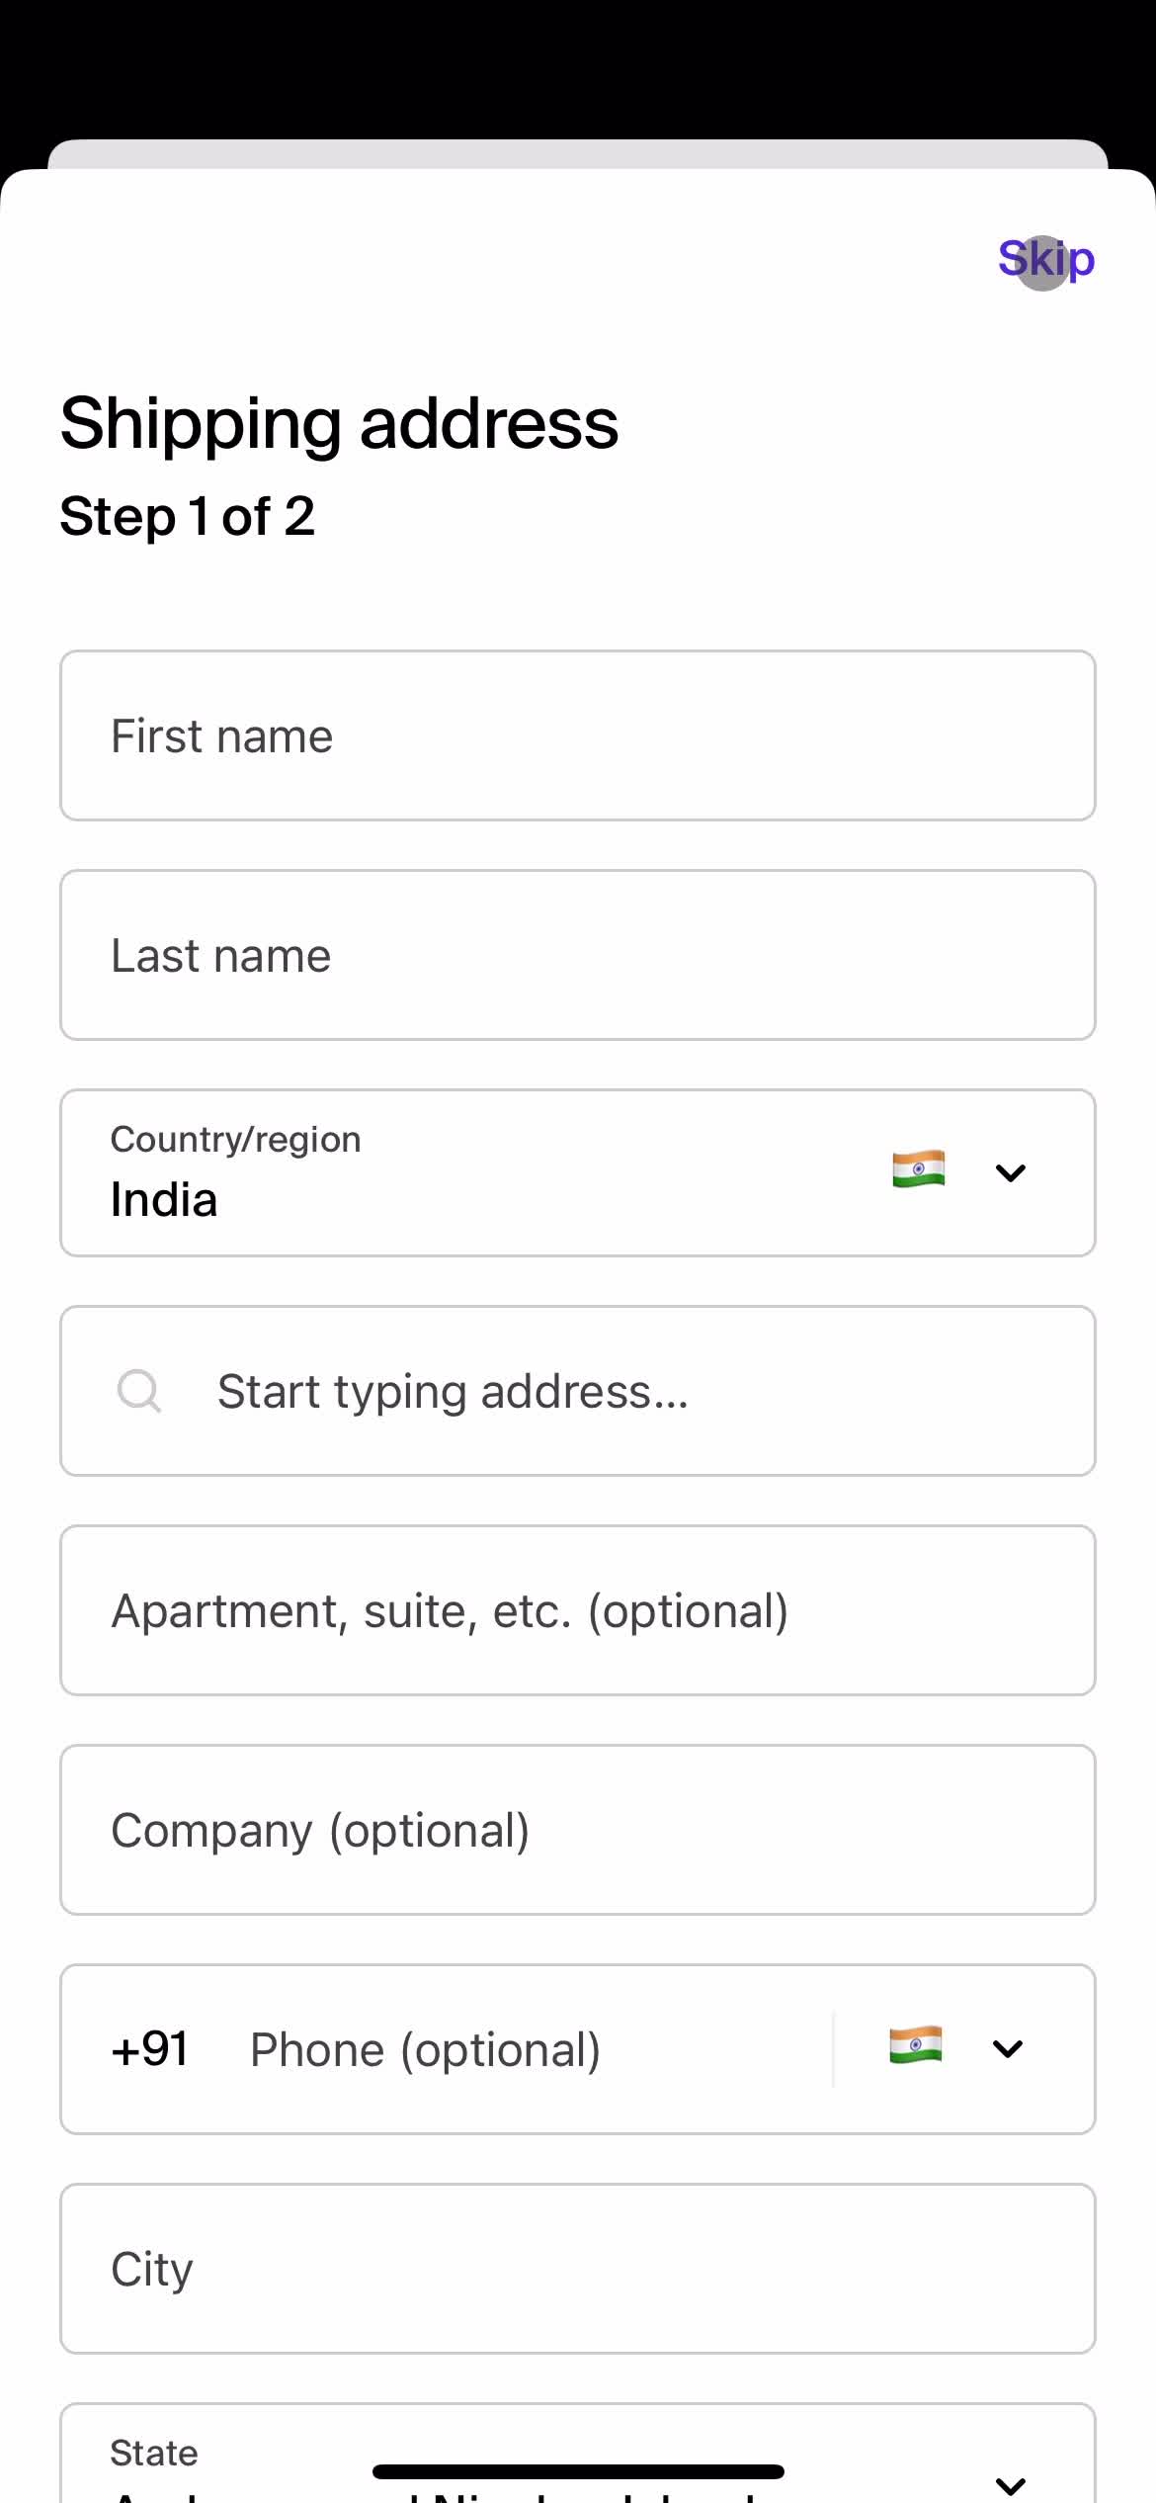This screenshot has height=2503, width=1156.
Task: Click the search magnifier icon in address field
Action: (138, 1391)
